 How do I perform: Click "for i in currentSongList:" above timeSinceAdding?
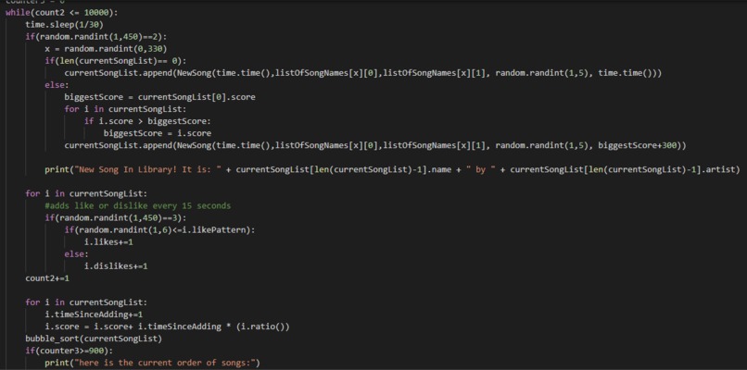point(86,302)
